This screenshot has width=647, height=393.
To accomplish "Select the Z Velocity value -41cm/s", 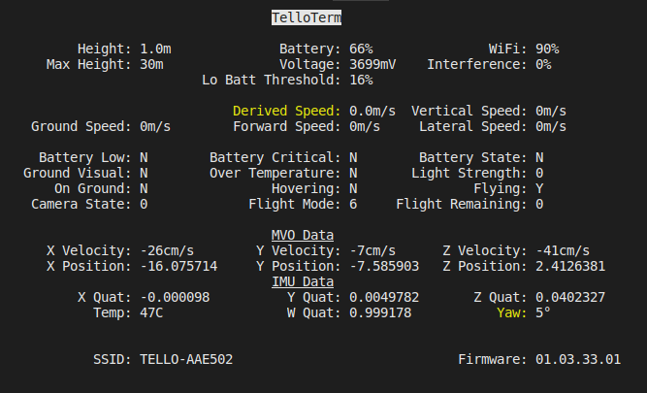I will [x=563, y=250].
